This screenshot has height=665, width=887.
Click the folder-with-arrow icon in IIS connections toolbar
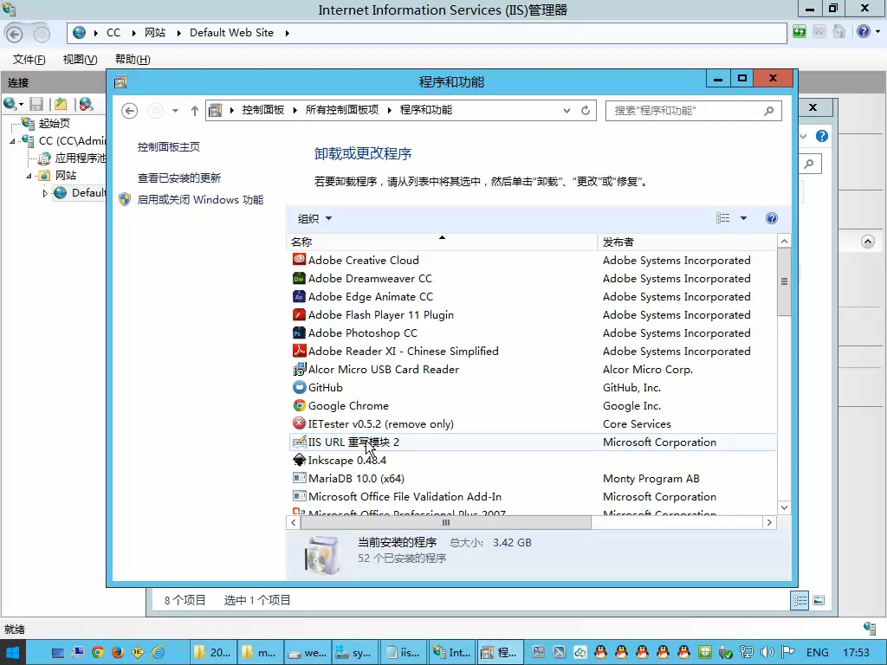(x=61, y=104)
